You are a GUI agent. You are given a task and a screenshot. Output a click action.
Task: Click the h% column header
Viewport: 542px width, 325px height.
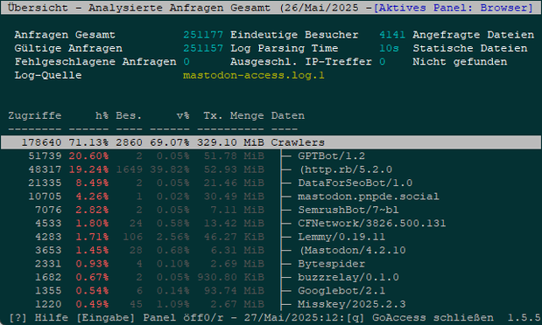(x=102, y=115)
